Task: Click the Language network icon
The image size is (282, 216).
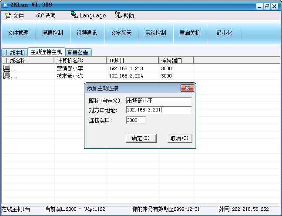Action: [x=74, y=15]
